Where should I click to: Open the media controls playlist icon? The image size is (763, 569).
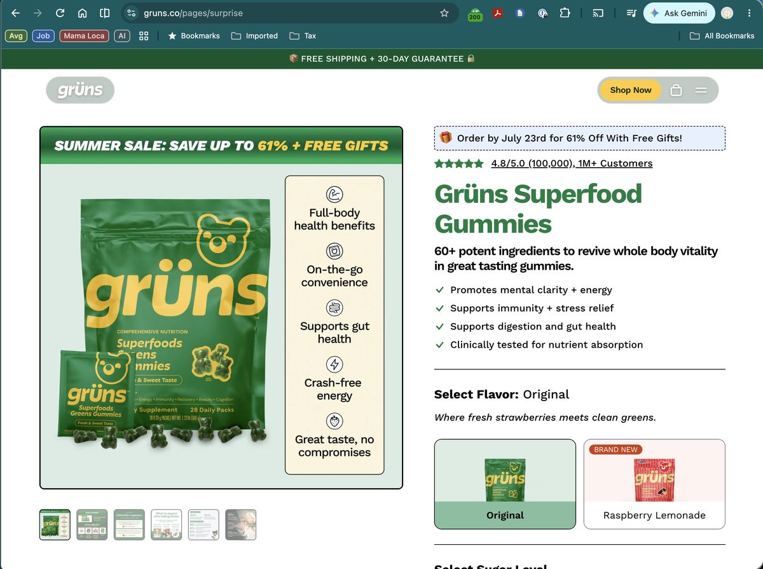pyautogui.click(x=631, y=13)
